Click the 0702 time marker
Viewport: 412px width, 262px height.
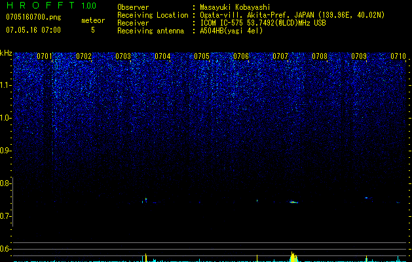84,56
